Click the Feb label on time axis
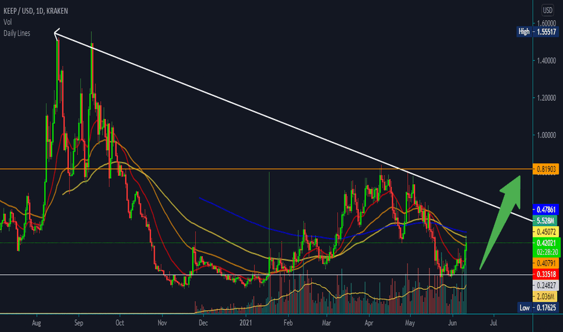The image size is (563, 332). click(x=288, y=323)
